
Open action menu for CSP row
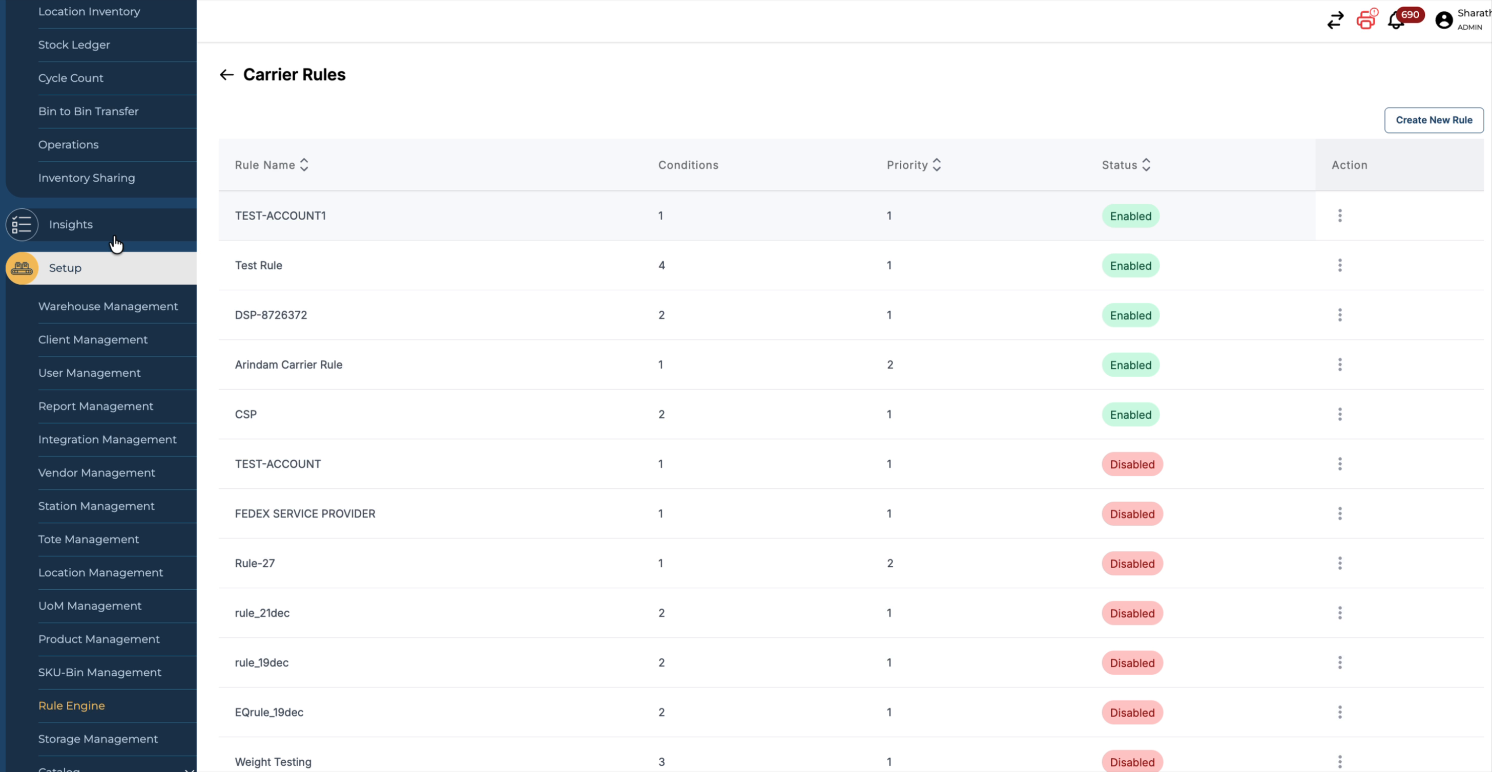tap(1340, 414)
